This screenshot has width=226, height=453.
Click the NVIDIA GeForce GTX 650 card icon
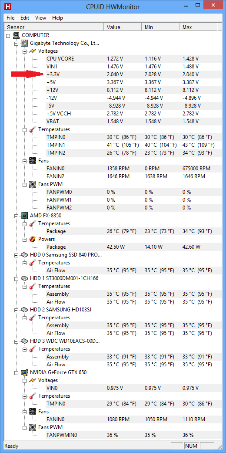24,372
